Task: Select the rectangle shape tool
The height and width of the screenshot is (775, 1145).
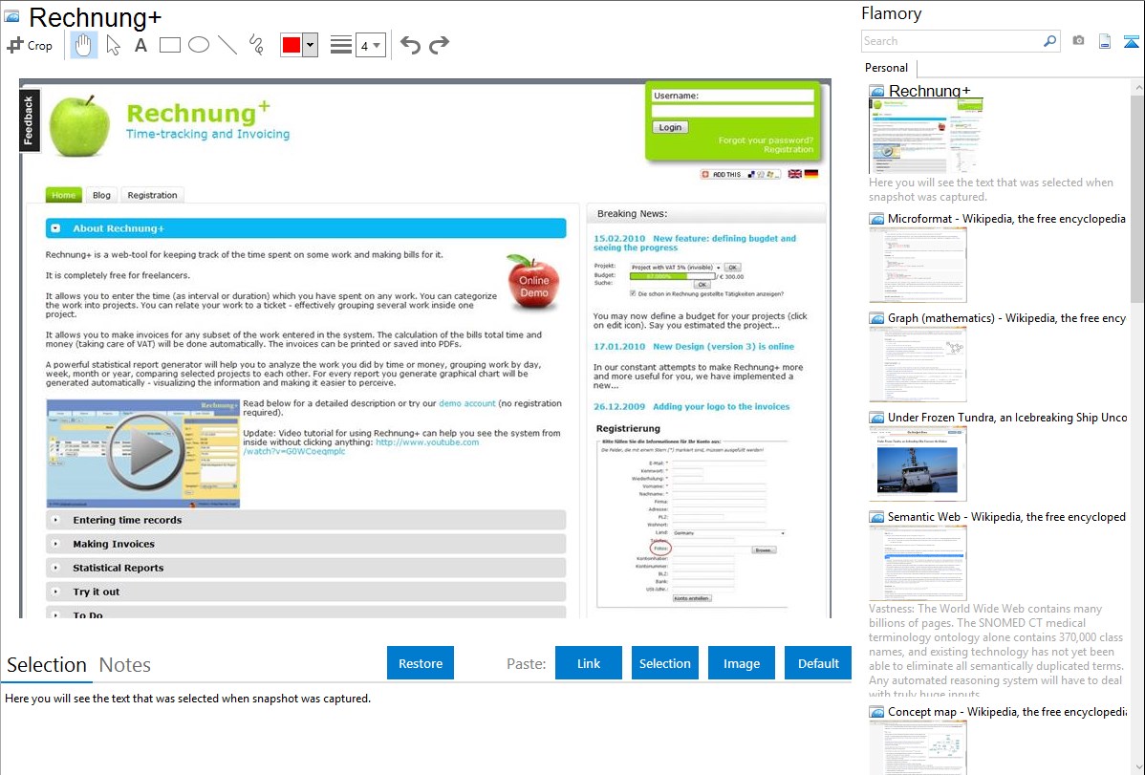Action: click(169, 45)
